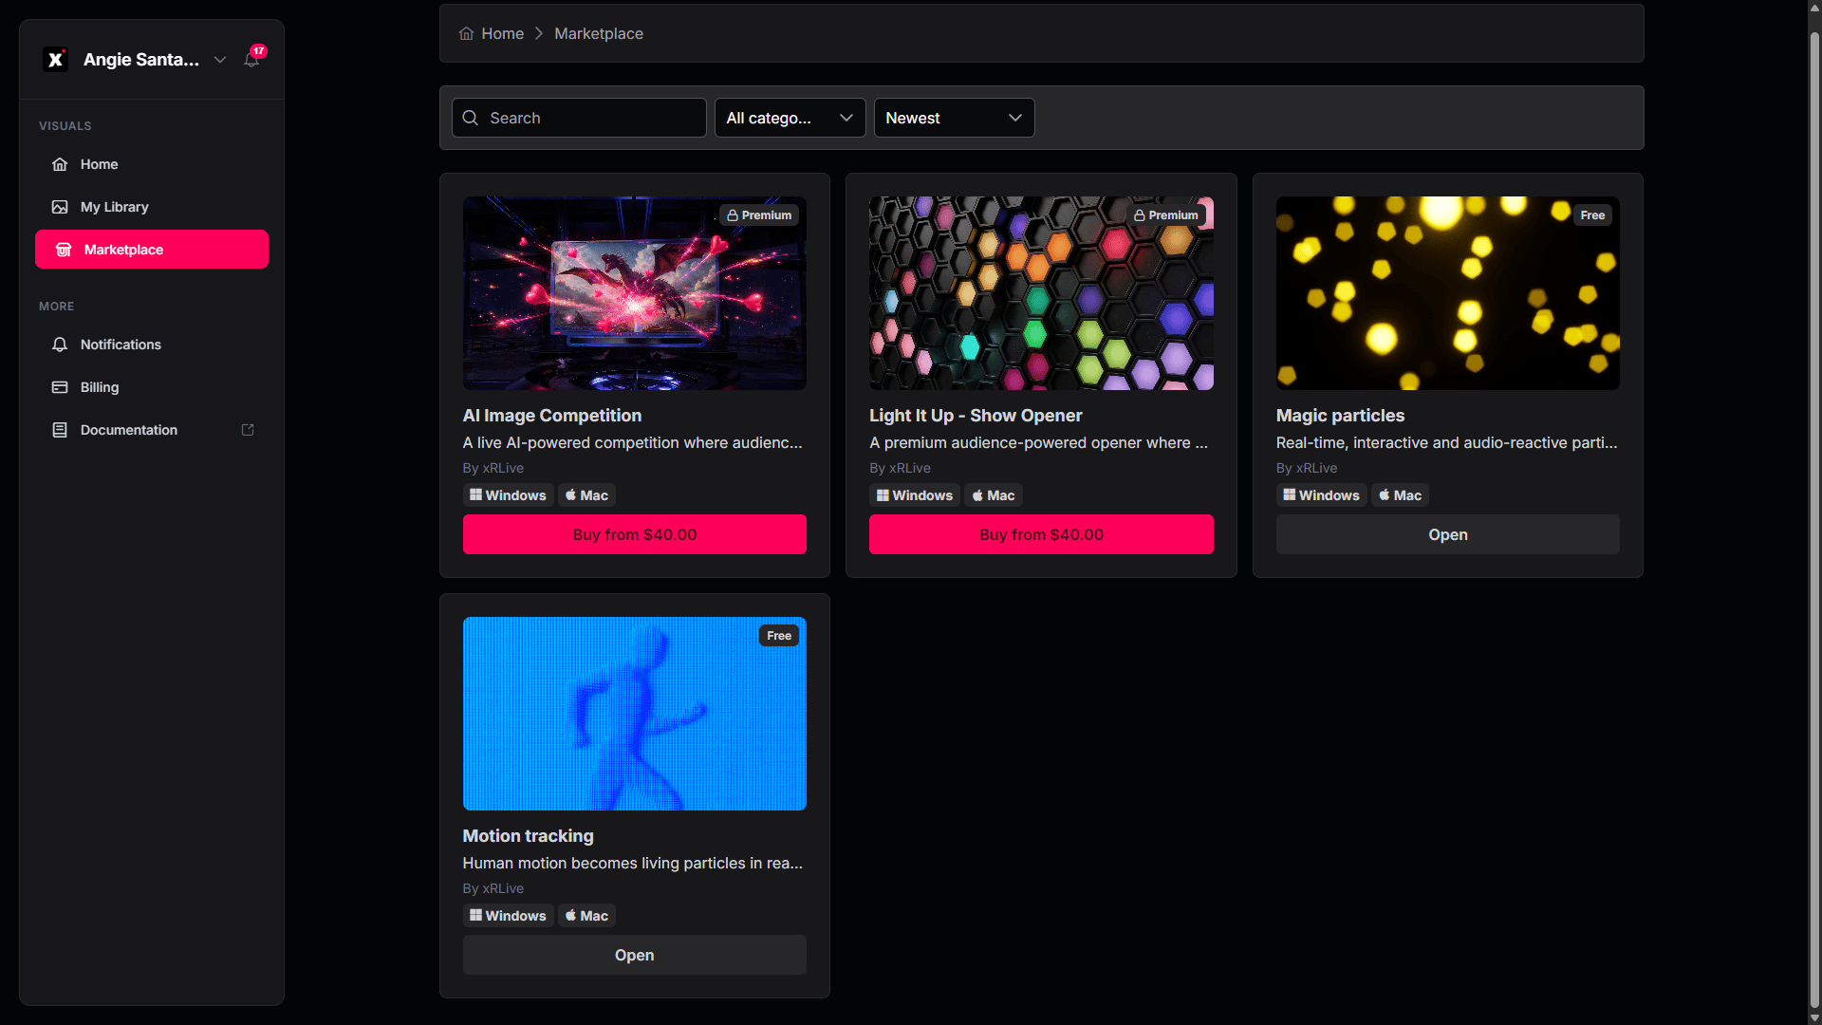This screenshot has height=1025, width=1822.
Task: Open the Newest sort dropdown
Action: (x=954, y=118)
